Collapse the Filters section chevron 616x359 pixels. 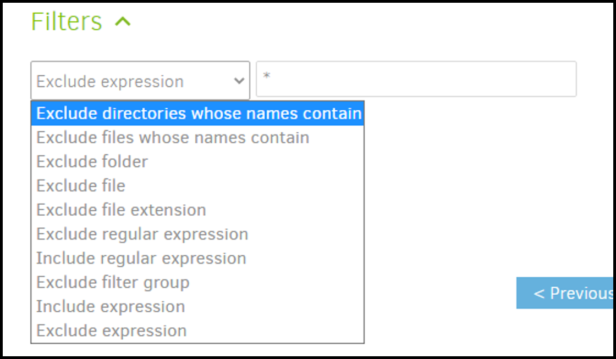(123, 23)
